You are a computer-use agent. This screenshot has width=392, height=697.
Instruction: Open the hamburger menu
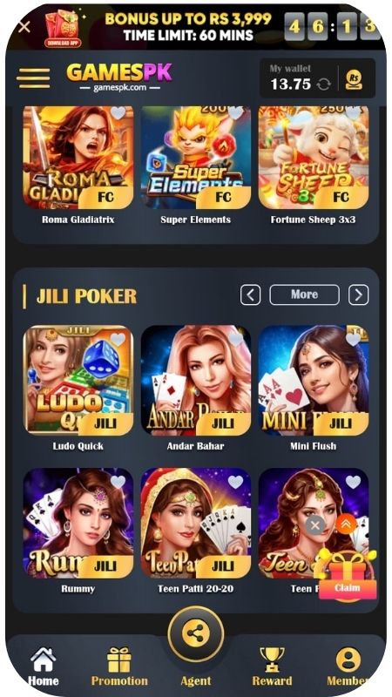[x=33, y=78]
